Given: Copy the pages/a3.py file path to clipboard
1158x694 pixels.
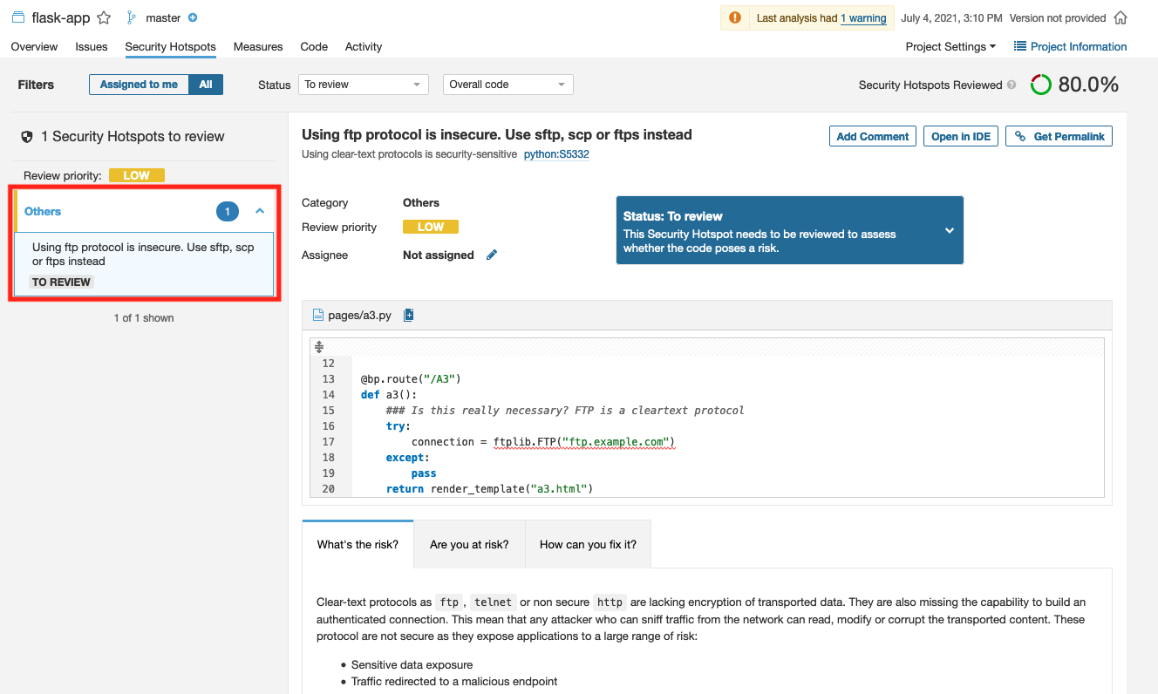Looking at the screenshot, I should click(409, 315).
